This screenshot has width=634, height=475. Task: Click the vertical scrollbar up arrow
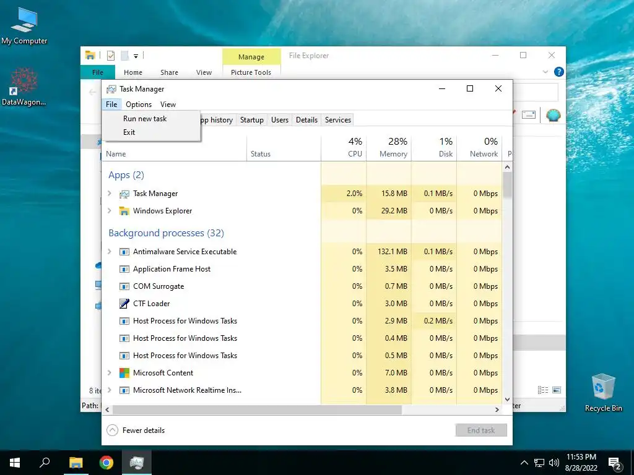coord(508,167)
